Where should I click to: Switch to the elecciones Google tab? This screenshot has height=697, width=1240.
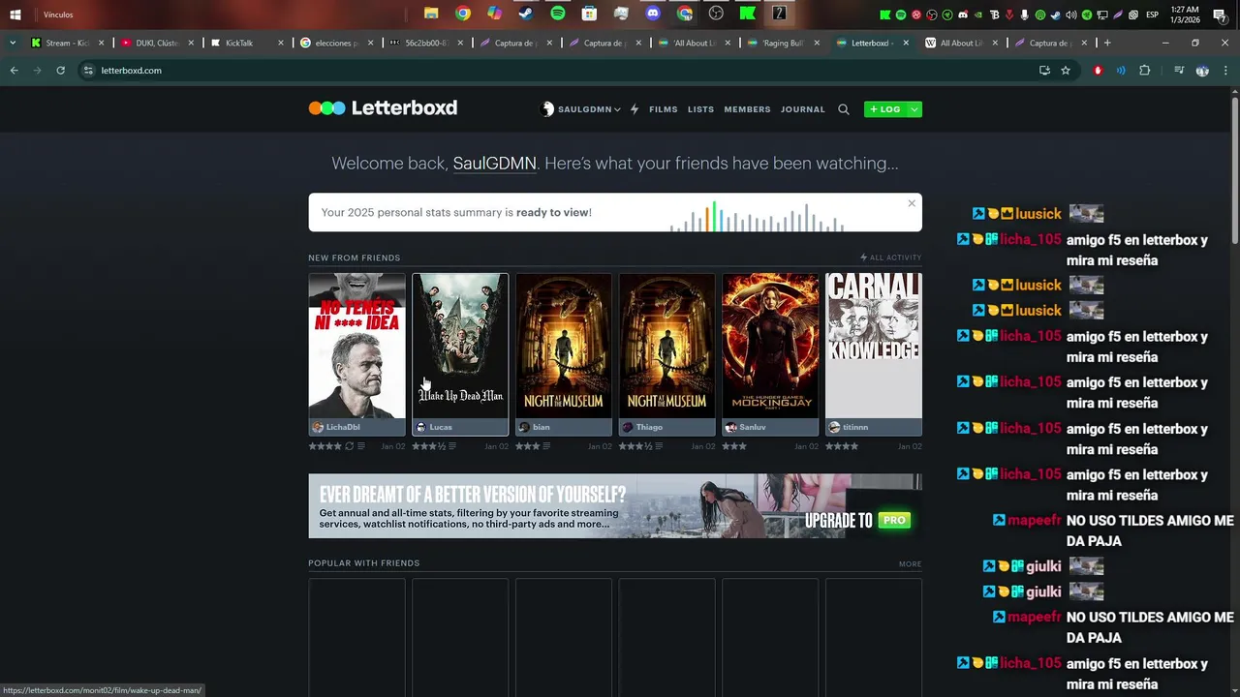pos(335,43)
